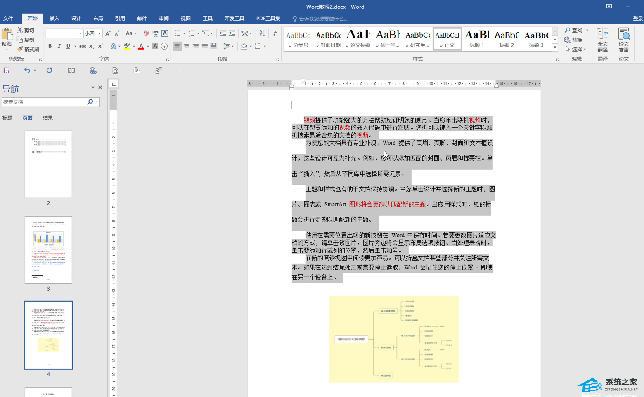Toggle Bold formatting

(x=50, y=46)
